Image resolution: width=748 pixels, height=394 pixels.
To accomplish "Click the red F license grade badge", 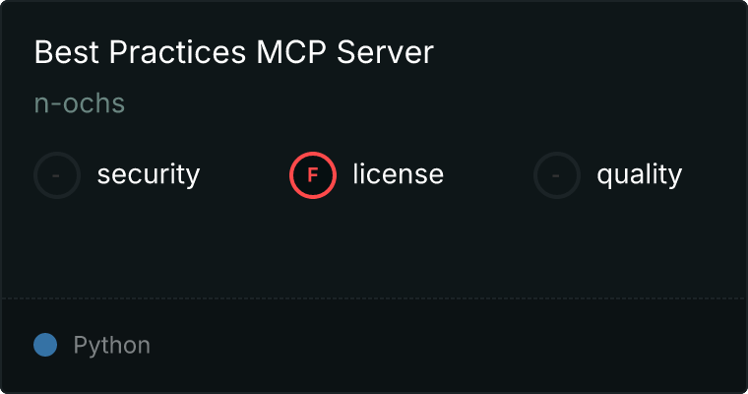I will point(313,175).
